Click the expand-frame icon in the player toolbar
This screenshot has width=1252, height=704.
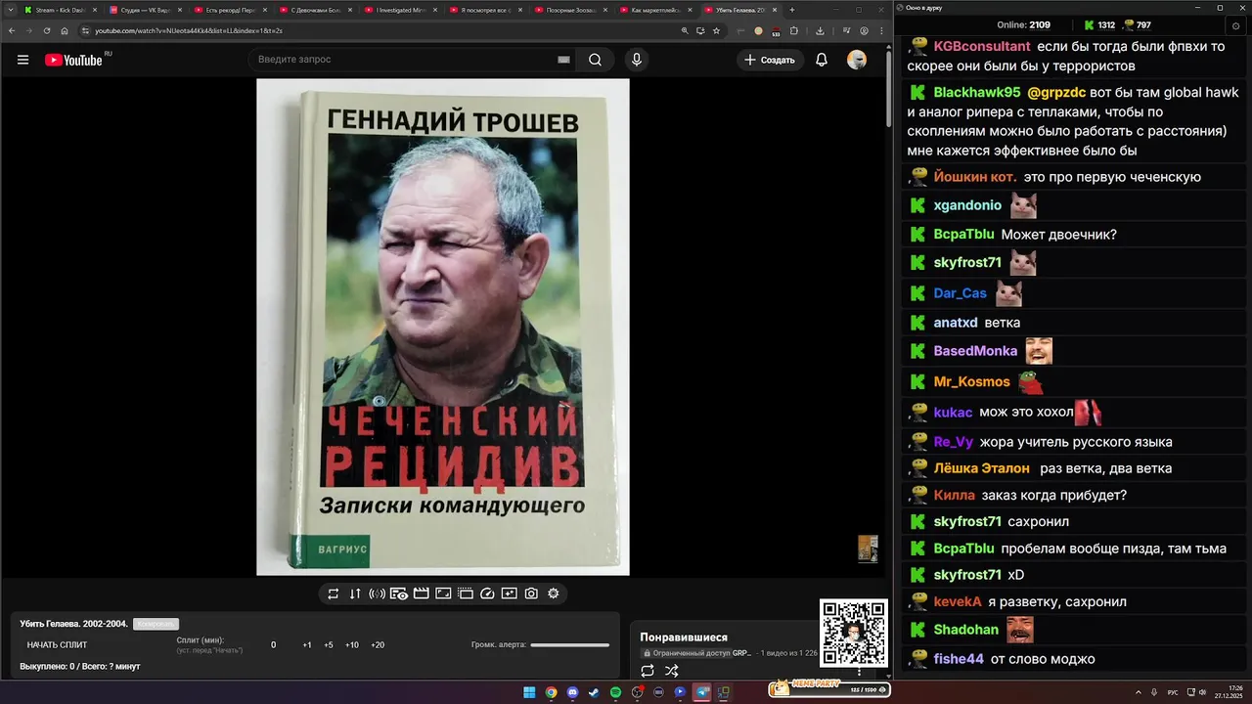[x=443, y=594]
